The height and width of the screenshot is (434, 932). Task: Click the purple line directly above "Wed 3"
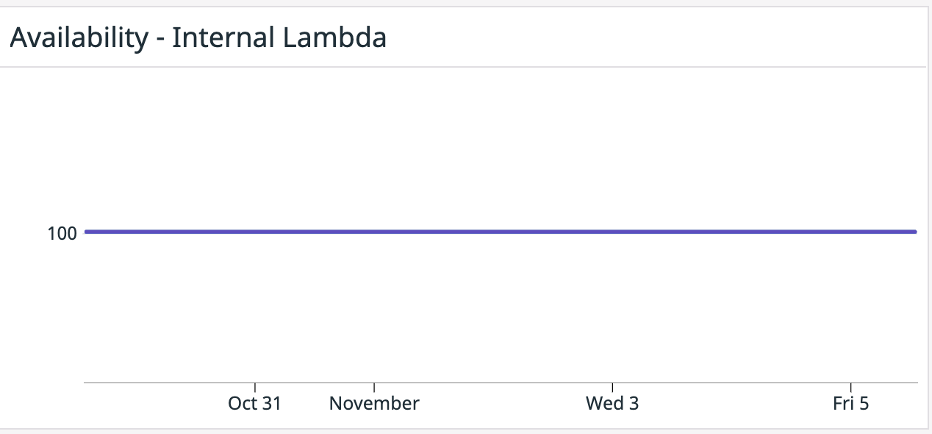[612, 232]
